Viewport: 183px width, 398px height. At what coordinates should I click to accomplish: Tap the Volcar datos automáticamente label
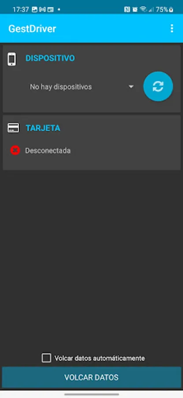coord(100,358)
